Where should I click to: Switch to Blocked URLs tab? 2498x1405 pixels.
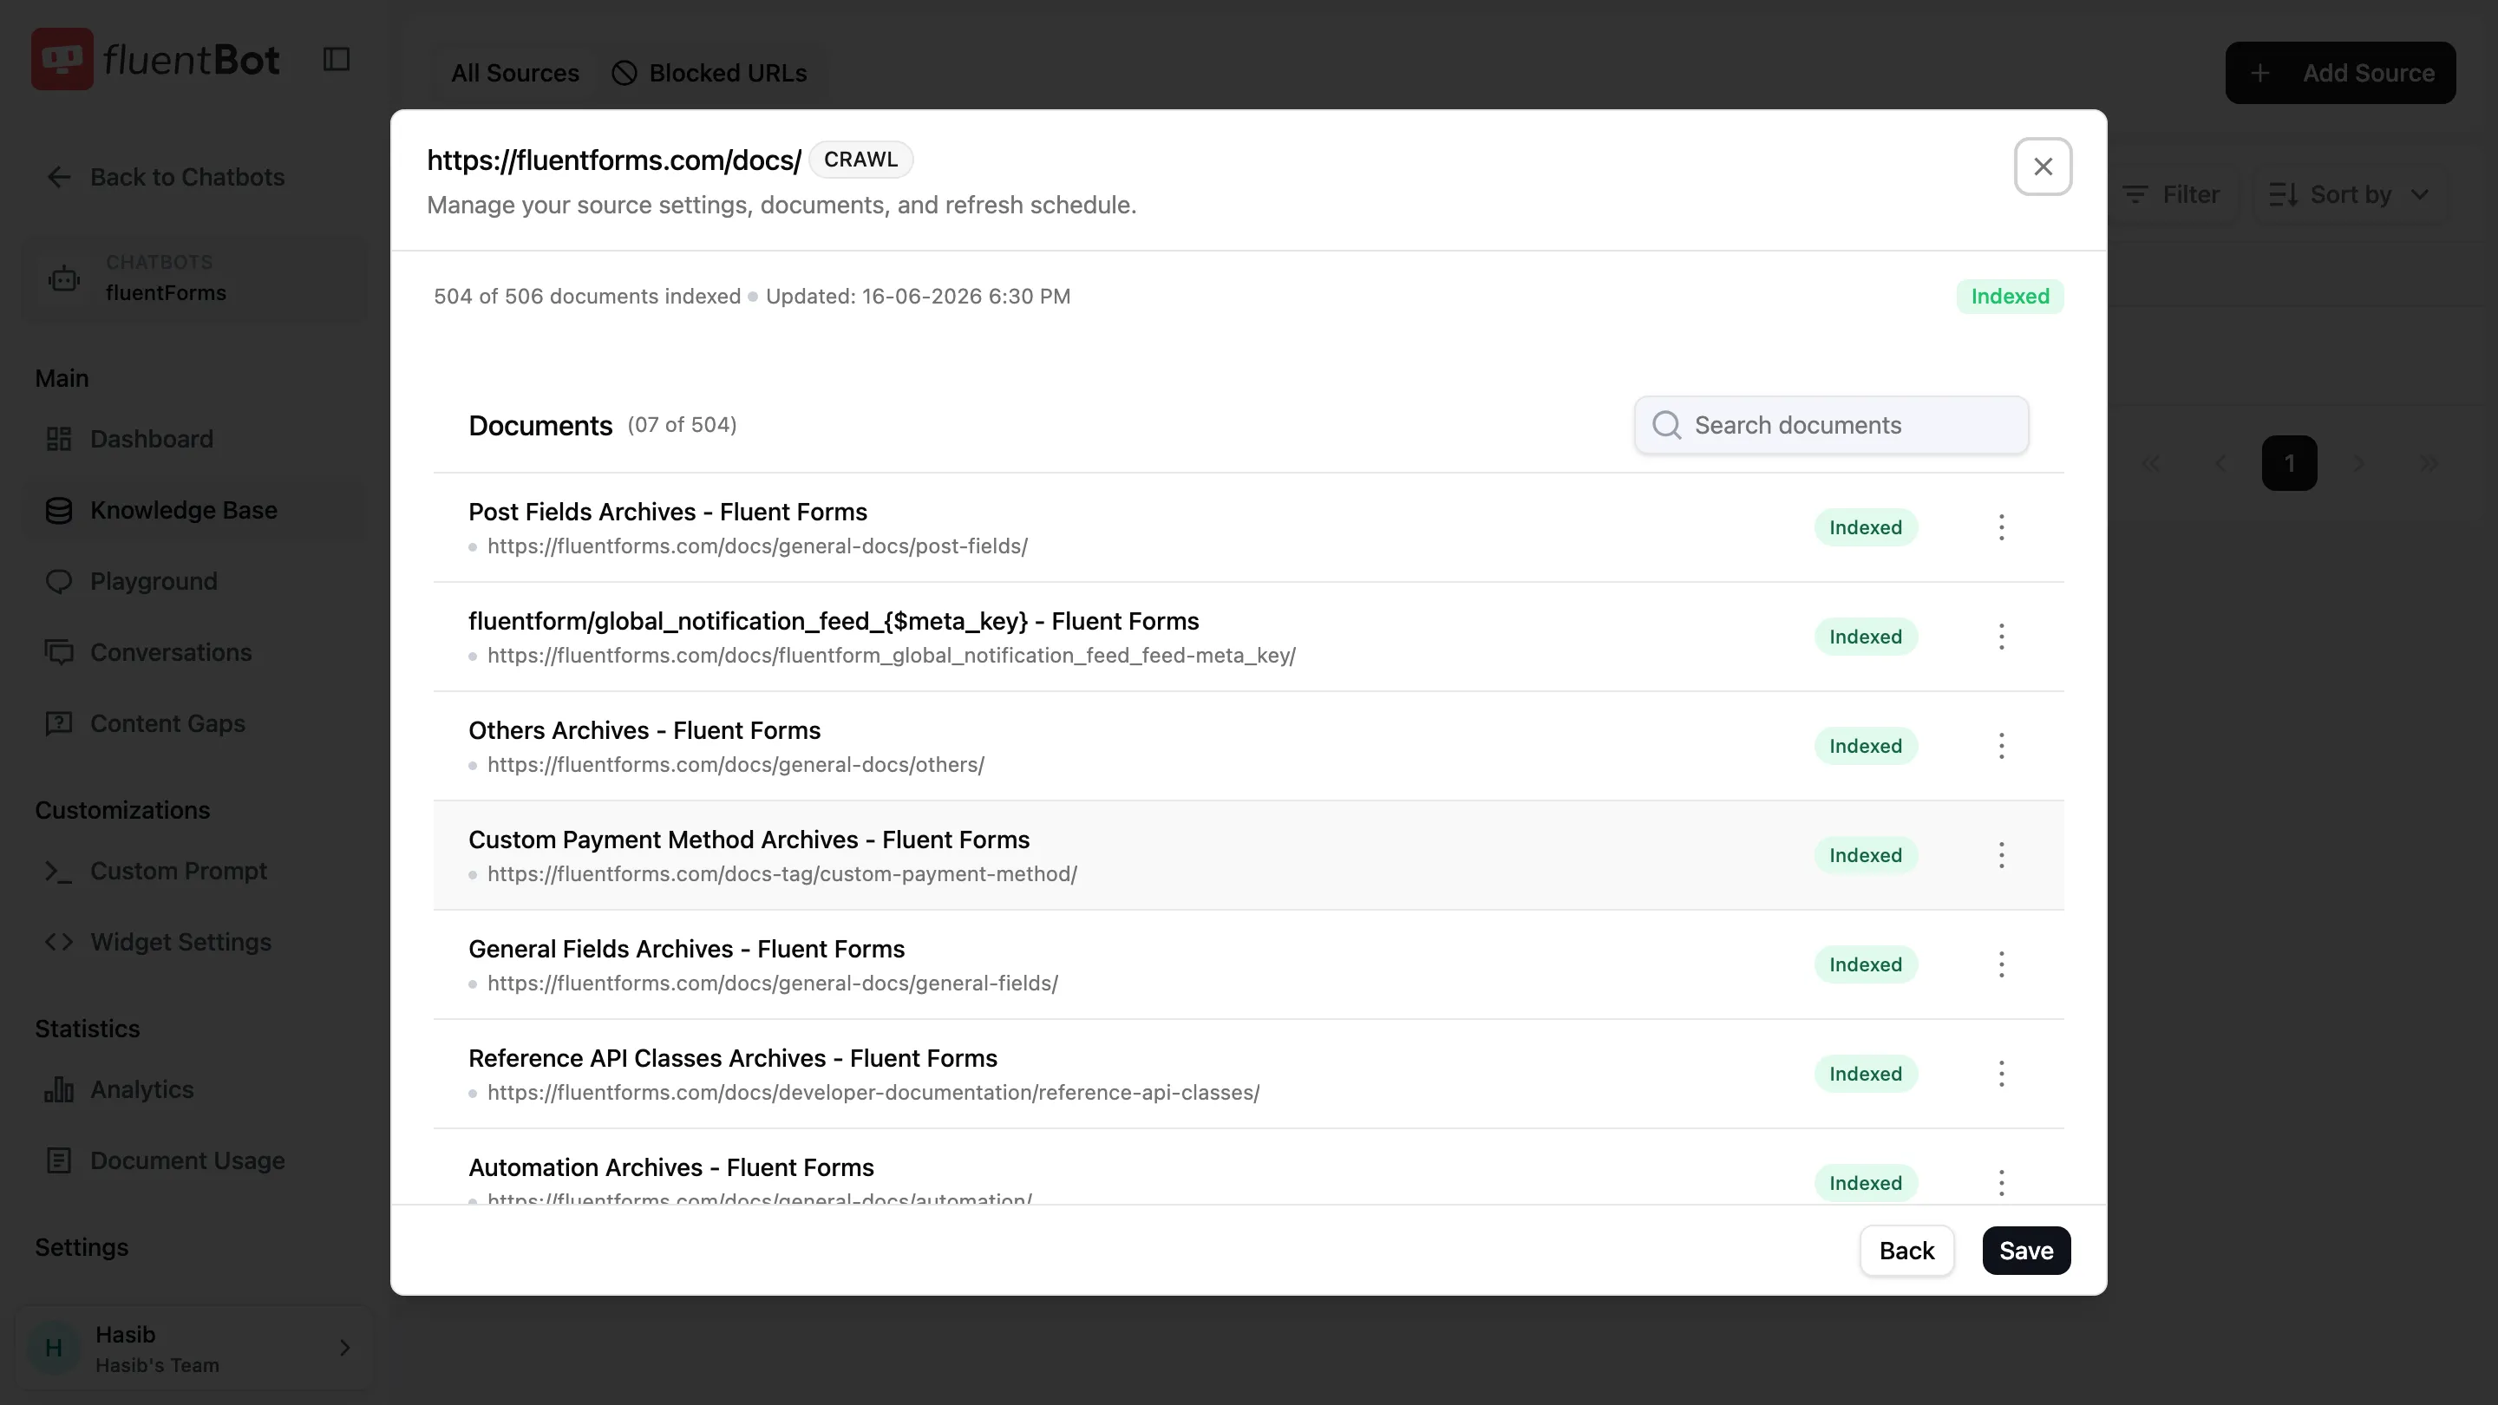709,73
